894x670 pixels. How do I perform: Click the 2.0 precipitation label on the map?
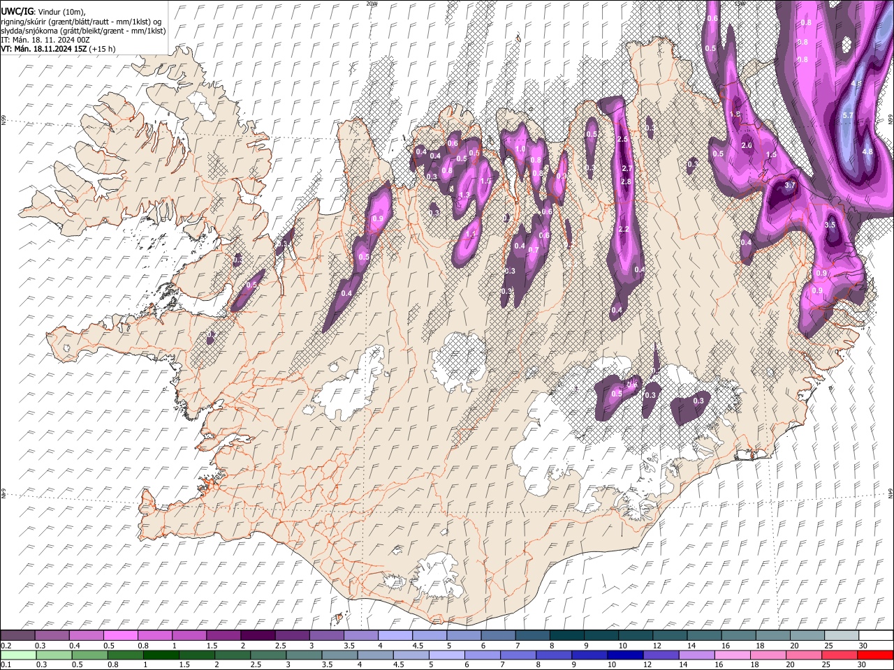pos(747,146)
